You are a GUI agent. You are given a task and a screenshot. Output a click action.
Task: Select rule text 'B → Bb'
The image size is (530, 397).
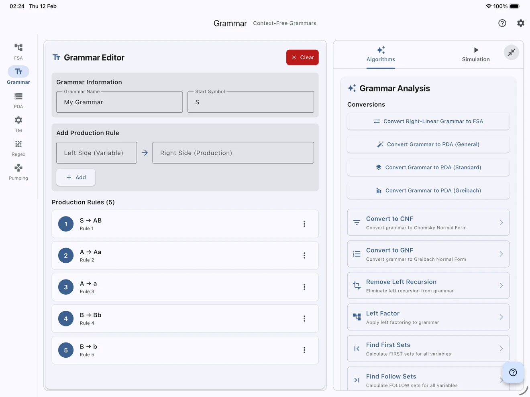point(90,315)
